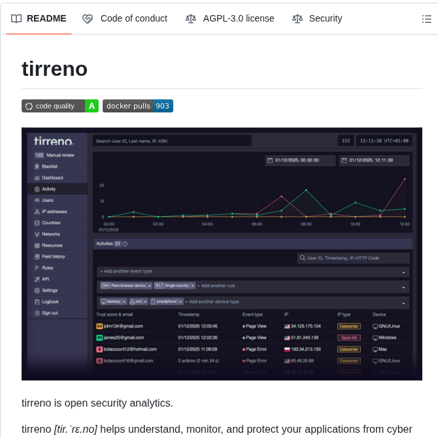Open the start date field 01/12/2025, 00:00:00
Viewport: 438px width, 438px height.
[x=300, y=160]
